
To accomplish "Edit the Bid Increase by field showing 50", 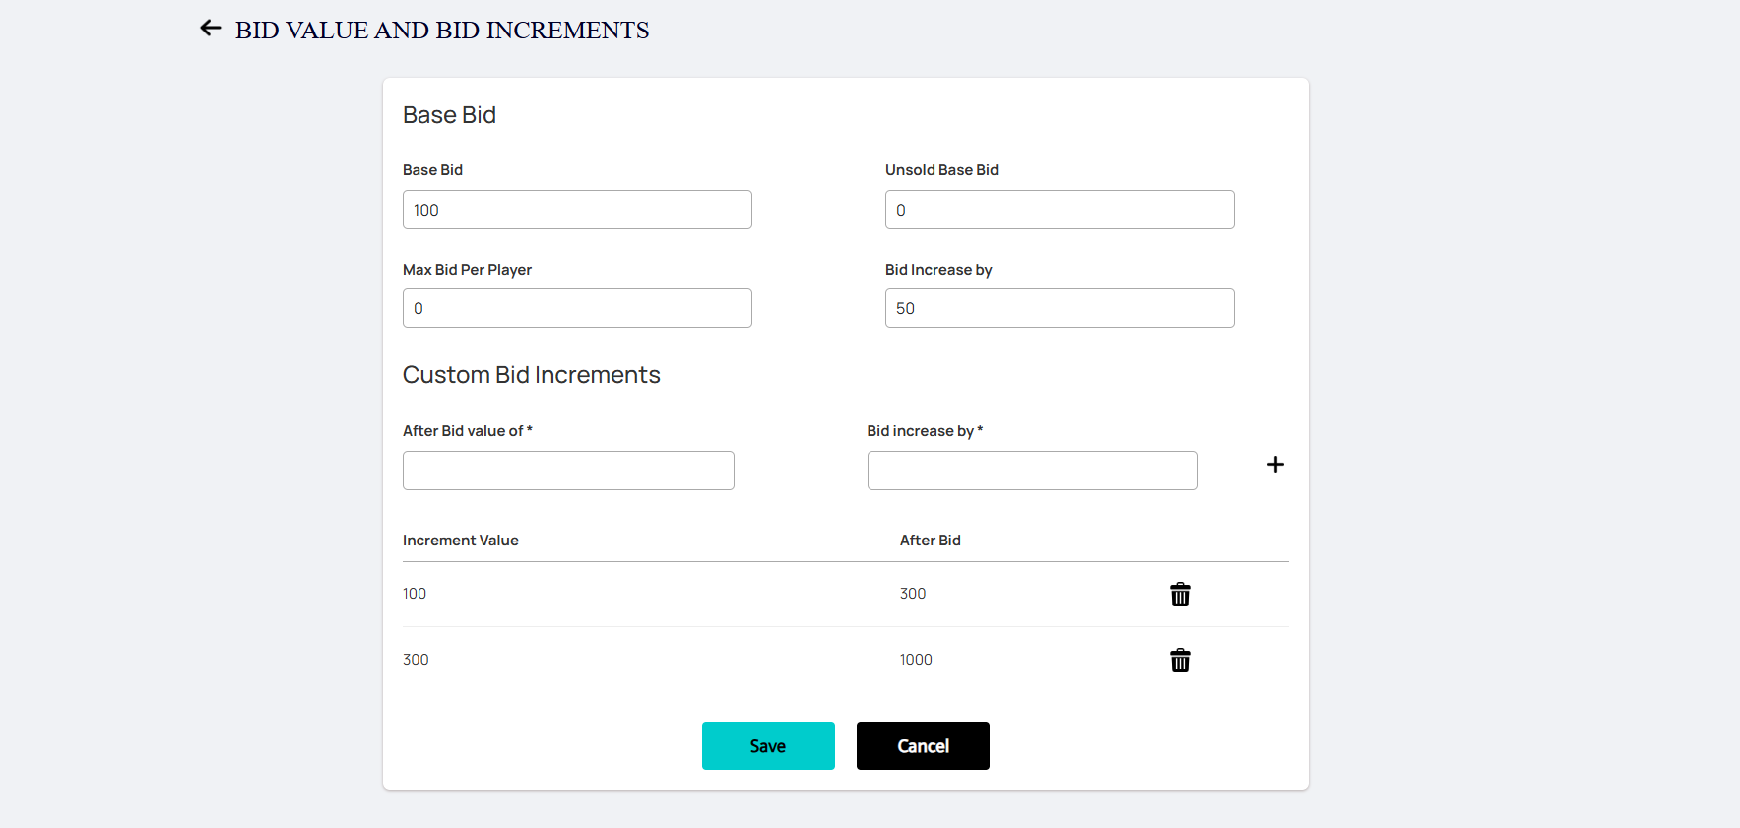I will pyautogui.click(x=1060, y=308).
